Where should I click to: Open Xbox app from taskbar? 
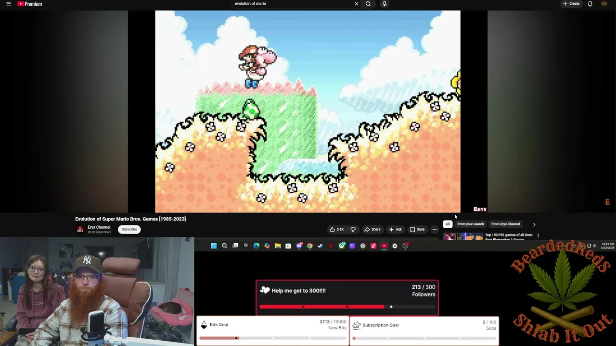342,246
